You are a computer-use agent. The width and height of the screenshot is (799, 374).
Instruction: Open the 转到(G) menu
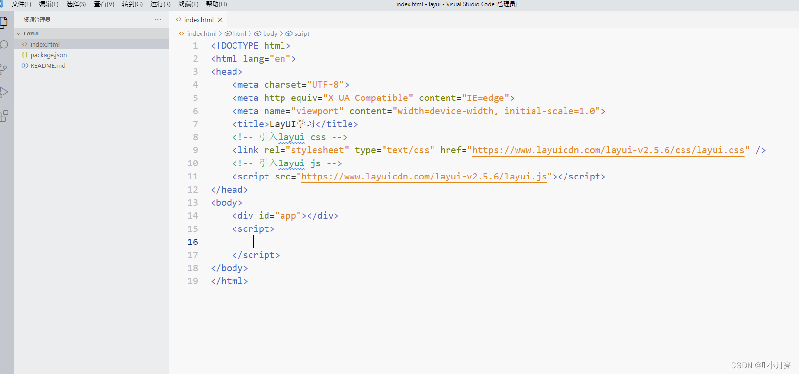[x=133, y=4]
